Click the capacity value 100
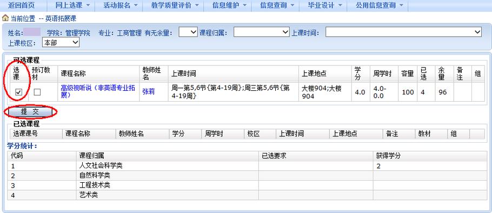492x213 pixels. [x=408, y=92]
